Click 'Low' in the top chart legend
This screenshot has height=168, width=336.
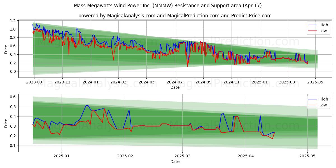323,31
